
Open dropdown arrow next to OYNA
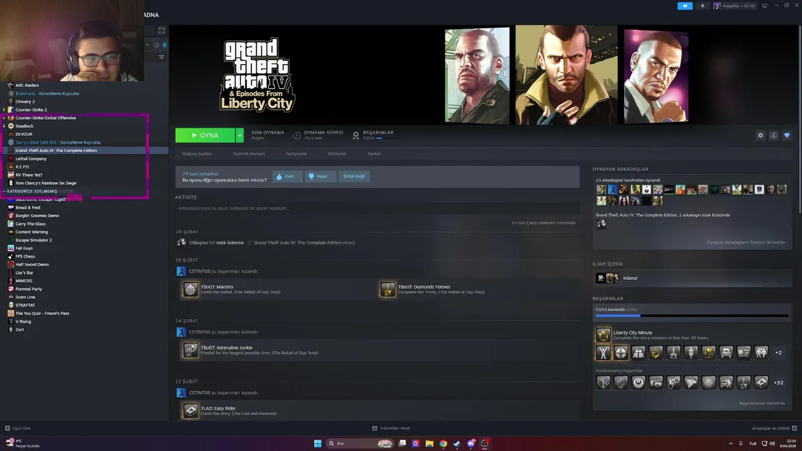tap(239, 135)
